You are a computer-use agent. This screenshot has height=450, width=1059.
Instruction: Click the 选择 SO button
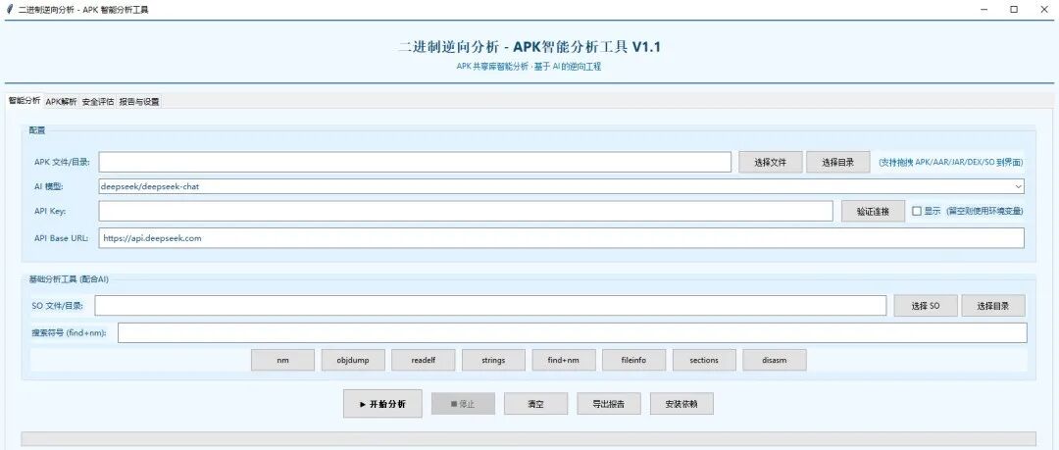coord(926,306)
